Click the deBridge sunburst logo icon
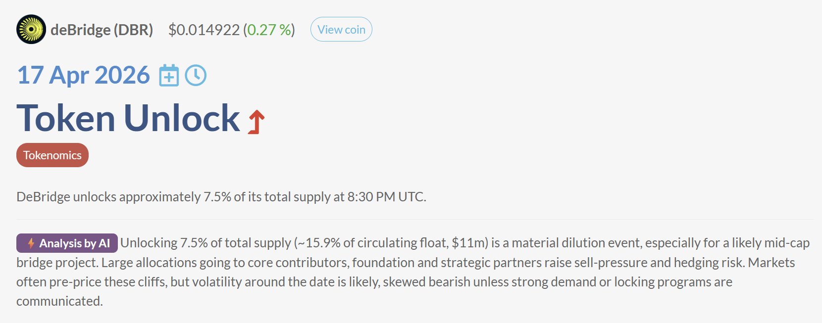This screenshot has height=323, width=822. tap(31, 29)
